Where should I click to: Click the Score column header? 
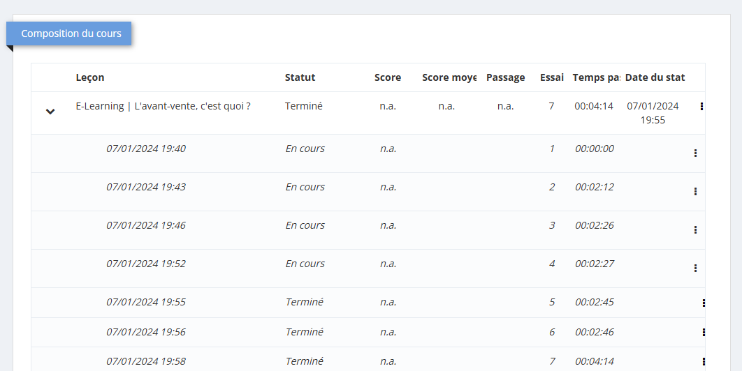tap(388, 77)
